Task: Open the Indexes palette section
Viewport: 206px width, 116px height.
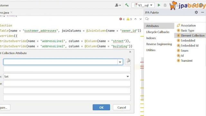Action: [151, 38]
